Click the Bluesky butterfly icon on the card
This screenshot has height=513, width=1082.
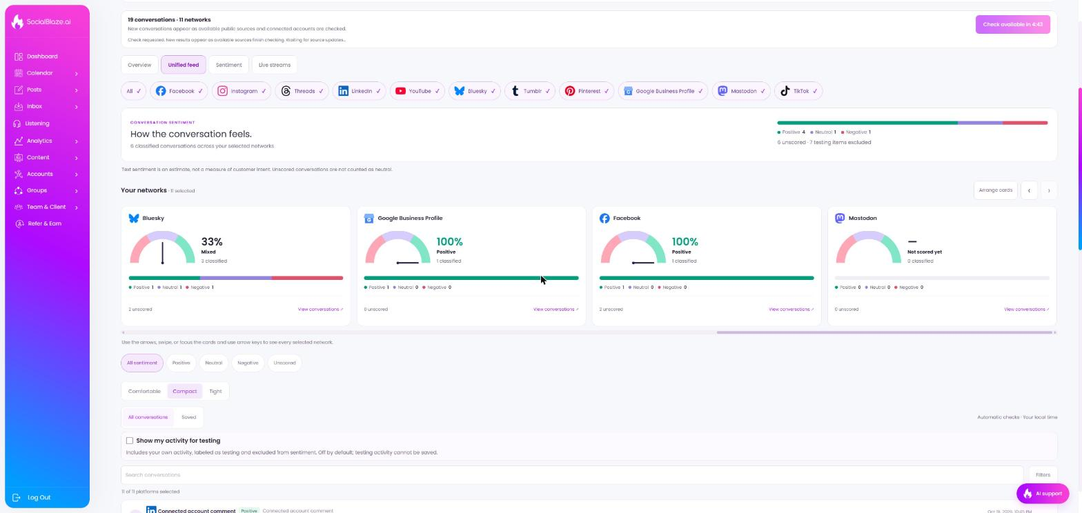[134, 218]
